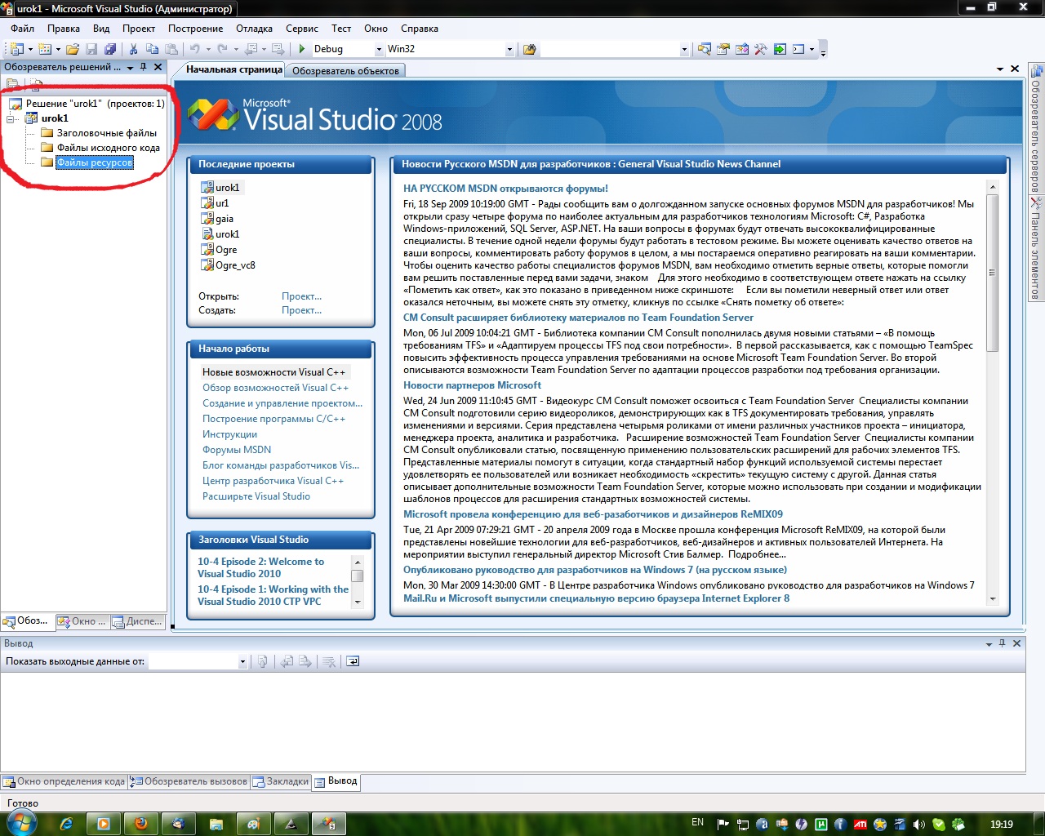Viewport: 1045px width, 836px height.
Task: Open New Project icon dropdown arrow
Action: (30, 49)
